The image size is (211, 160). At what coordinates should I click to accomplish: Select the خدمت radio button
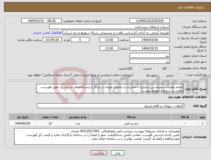click(x=156, y=68)
